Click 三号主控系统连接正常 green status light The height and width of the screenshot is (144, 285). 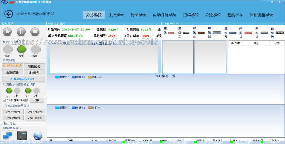pyautogui.click(x=124, y=142)
